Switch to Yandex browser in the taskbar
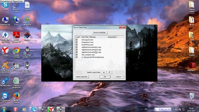The height and width of the screenshot is (112, 199). click(x=51, y=109)
